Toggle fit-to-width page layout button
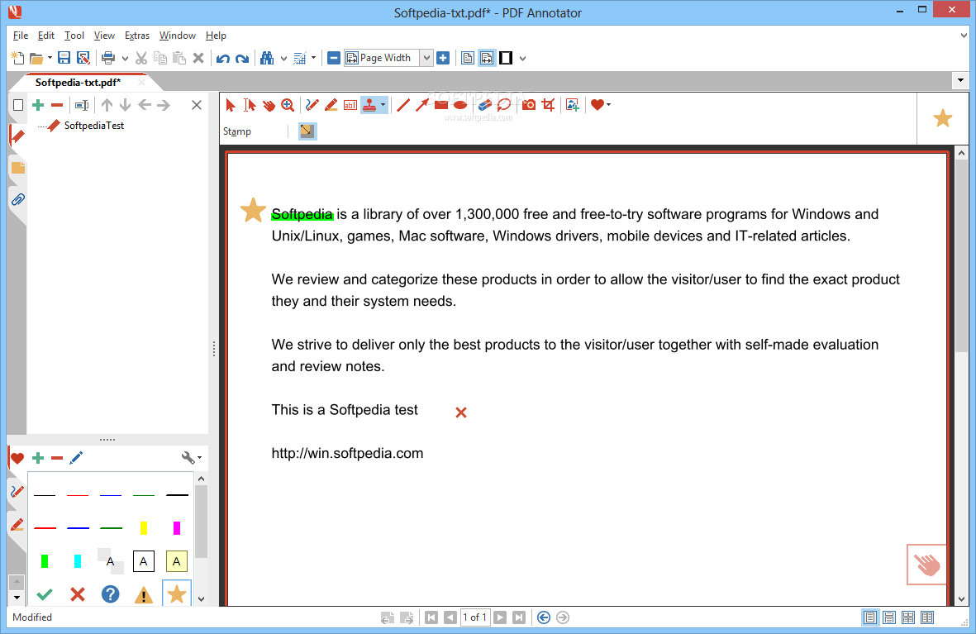The height and width of the screenshot is (634, 976). pyautogui.click(x=487, y=58)
